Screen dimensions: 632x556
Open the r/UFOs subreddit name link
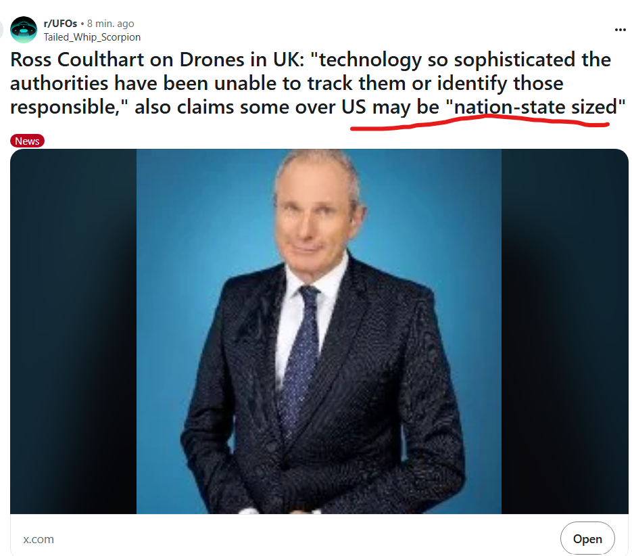(x=60, y=24)
